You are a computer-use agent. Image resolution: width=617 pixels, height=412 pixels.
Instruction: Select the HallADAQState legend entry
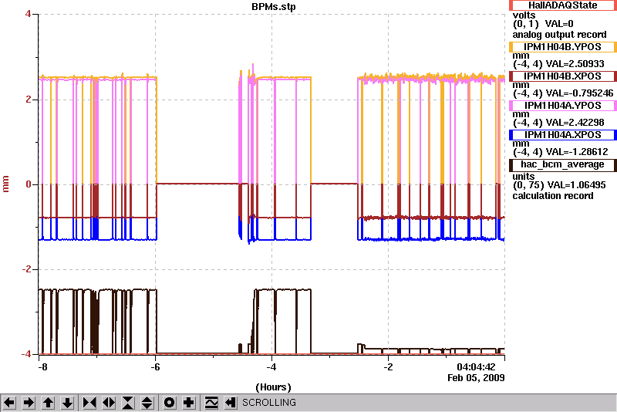(563, 5)
